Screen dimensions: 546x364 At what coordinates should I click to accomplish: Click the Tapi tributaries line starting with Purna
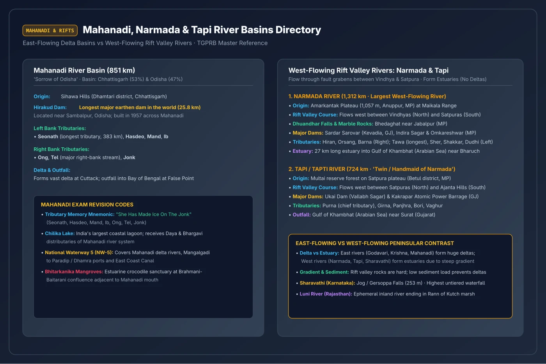coord(366,205)
